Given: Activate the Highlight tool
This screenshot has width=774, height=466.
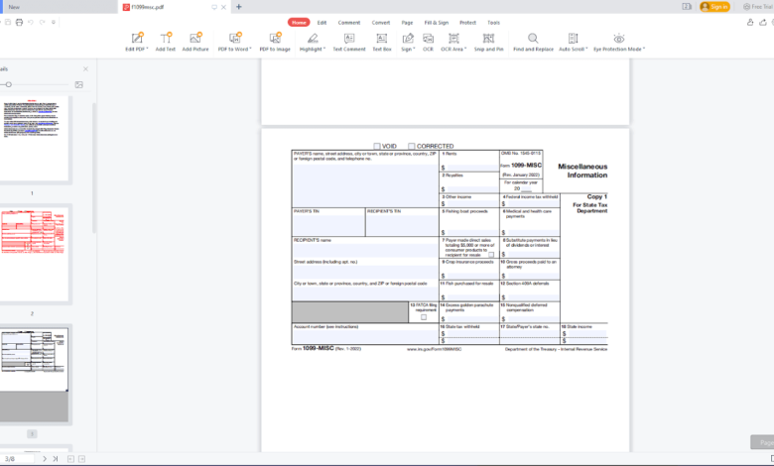Looking at the screenshot, I should (312, 42).
